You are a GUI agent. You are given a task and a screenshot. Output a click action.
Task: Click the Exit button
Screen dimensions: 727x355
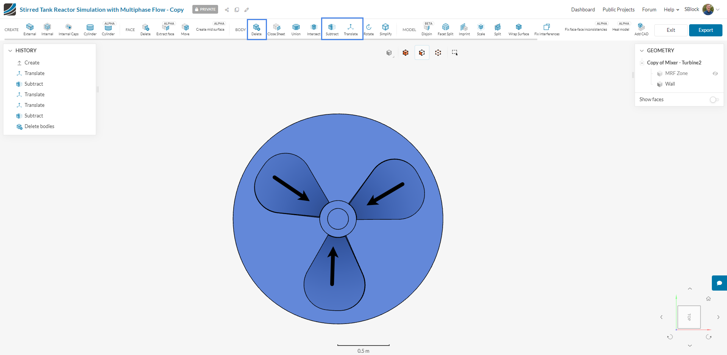coord(671,30)
